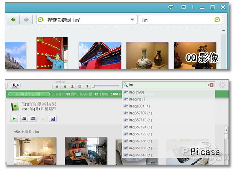Toggle the faces filter person icon
Screen dimensions: 234x170
click(x=72, y=86)
